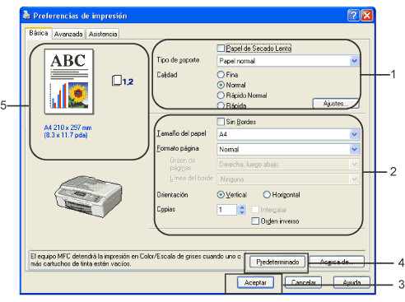The height and width of the screenshot is (302, 405).
Task: Enable Papel de Secado Lento checkbox
Action: click(x=221, y=49)
